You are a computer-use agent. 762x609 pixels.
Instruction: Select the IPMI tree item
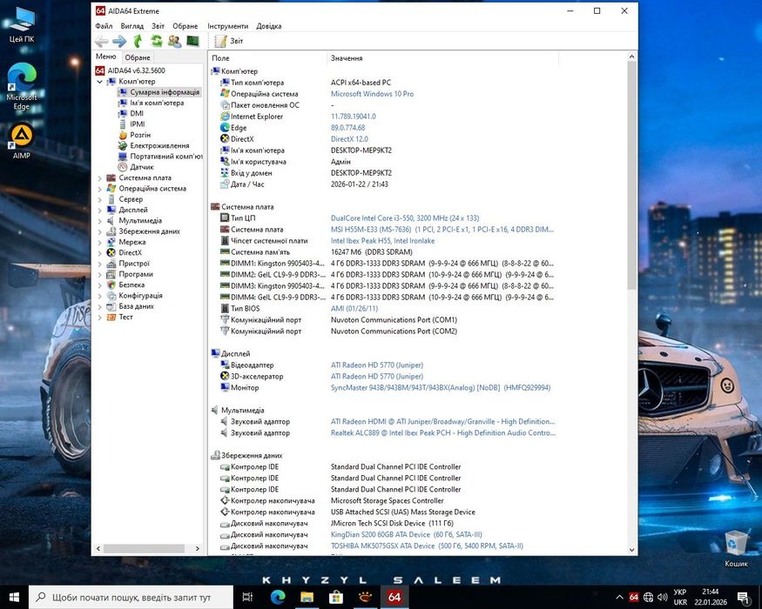(x=137, y=124)
